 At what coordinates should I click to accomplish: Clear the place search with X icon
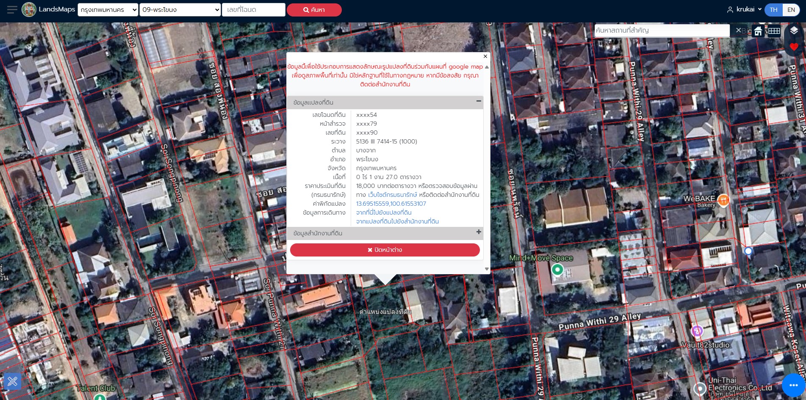coord(738,30)
